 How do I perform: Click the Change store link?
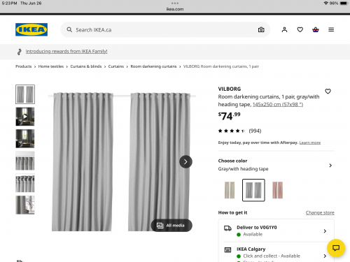pyautogui.click(x=320, y=212)
